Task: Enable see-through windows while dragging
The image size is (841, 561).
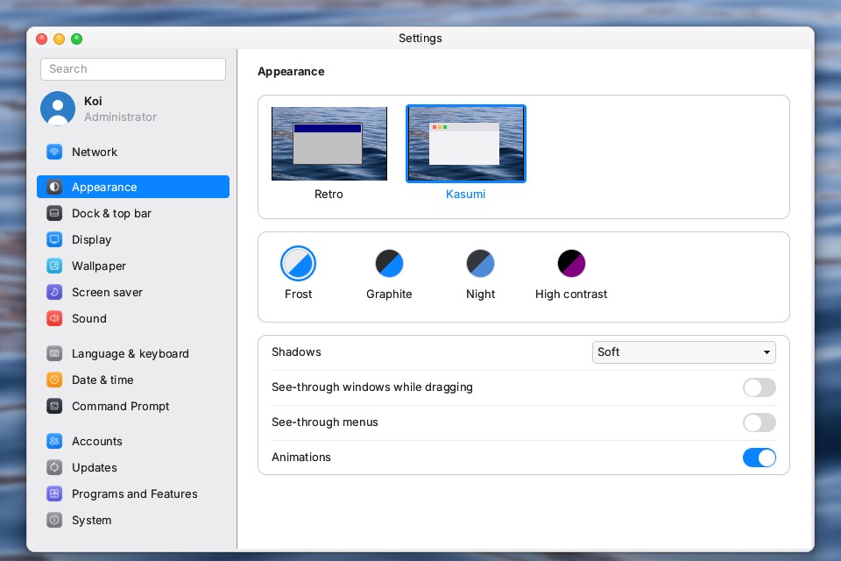Action: pos(759,387)
